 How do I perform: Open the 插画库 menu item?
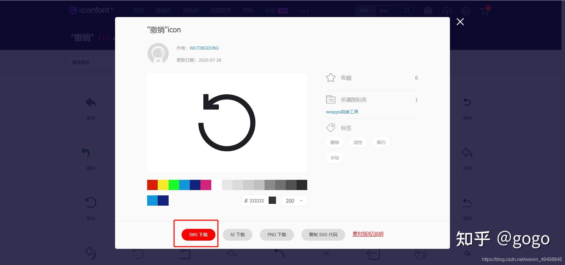(x=164, y=10)
